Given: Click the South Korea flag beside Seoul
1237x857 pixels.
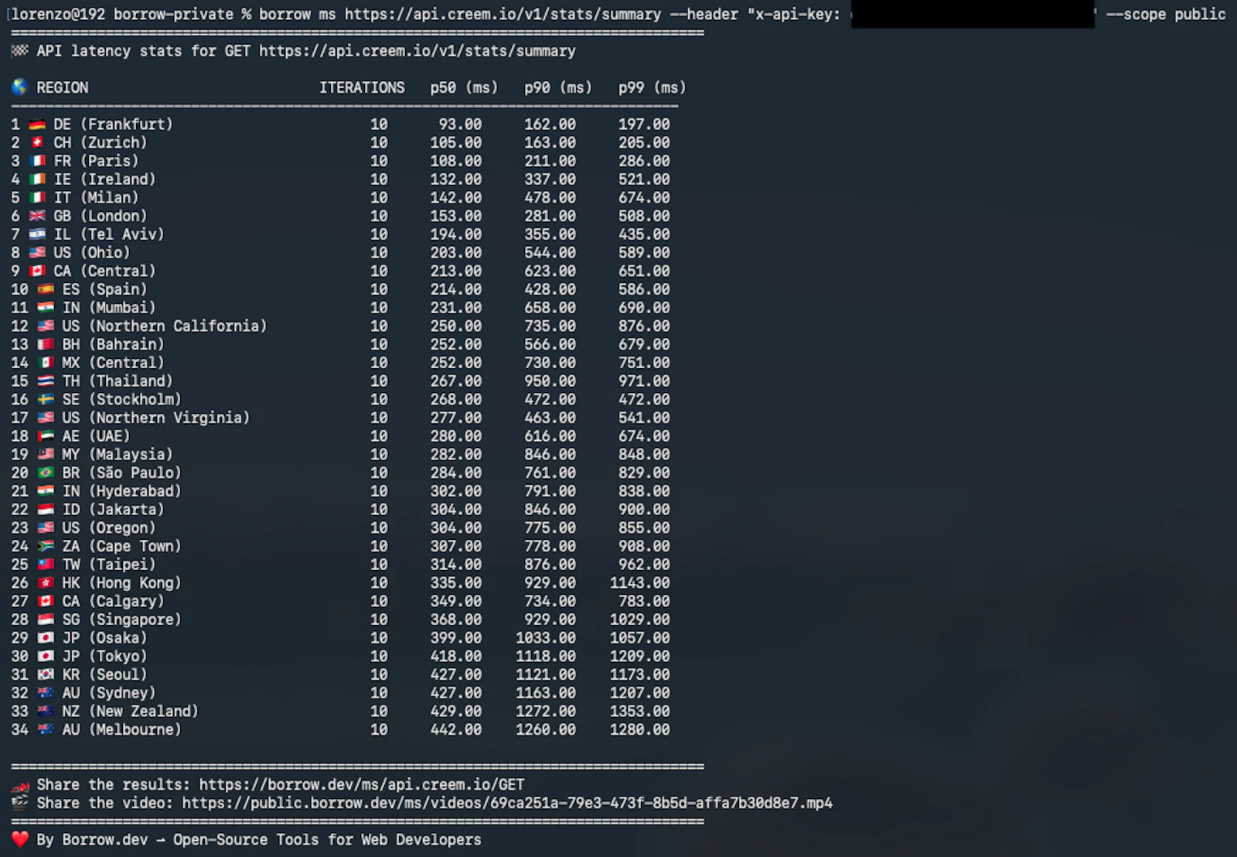Looking at the screenshot, I should click(46, 674).
